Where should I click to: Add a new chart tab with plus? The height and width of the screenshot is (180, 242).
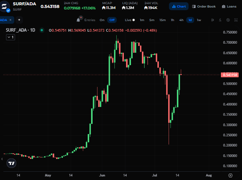tap(19, 20)
